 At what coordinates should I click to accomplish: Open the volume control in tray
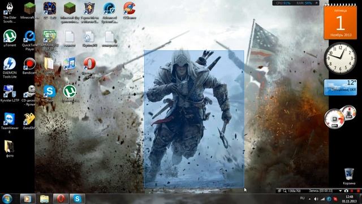tap(316, 199)
